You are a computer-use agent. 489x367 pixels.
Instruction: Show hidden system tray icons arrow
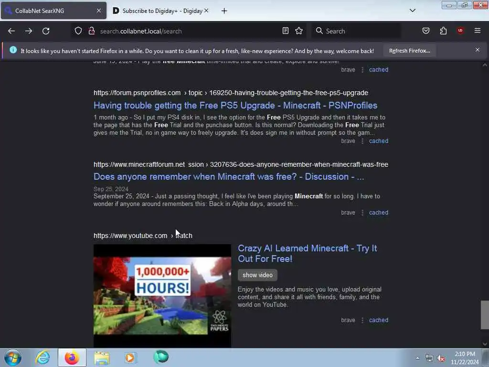[417, 358]
